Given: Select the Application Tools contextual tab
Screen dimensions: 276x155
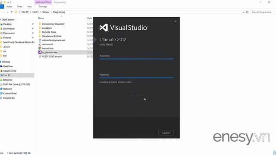Looking at the screenshot, I should pos(43,2).
